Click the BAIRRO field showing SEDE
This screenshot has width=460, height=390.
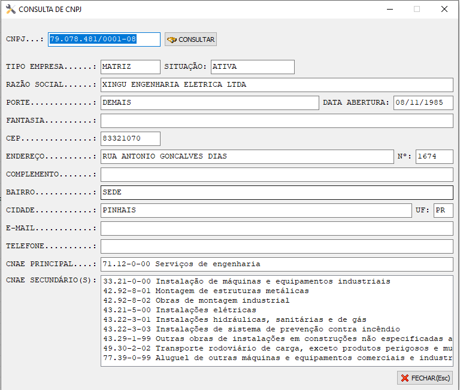click(277, 193)
